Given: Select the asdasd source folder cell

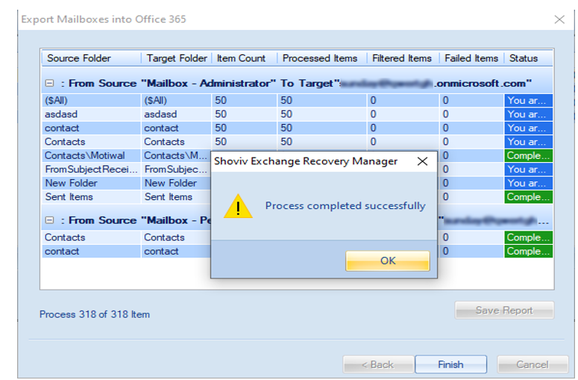Looking at the screenshot, I should coord(92,114).
